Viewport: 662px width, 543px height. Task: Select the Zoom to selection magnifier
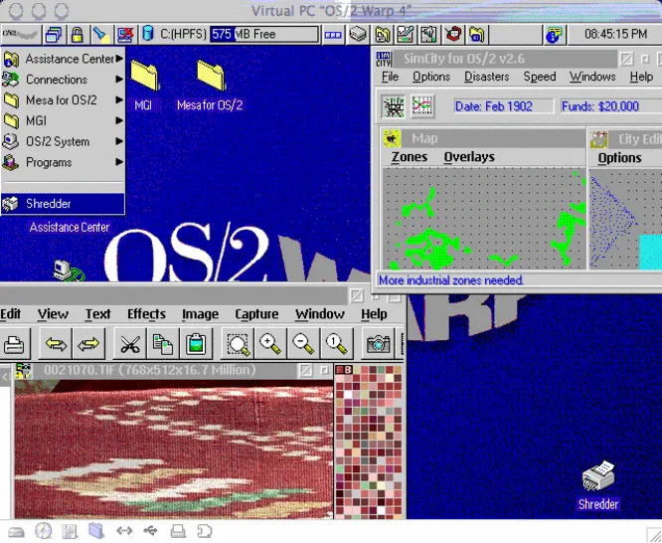click(x=238, y=344)
